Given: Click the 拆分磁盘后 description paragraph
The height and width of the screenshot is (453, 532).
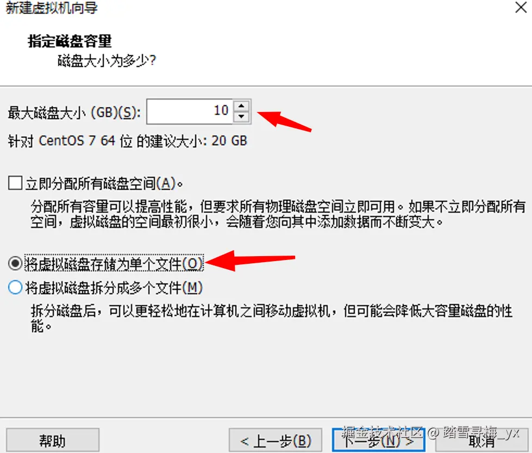Looking at the screenshot, I should (x=271, y=319).
